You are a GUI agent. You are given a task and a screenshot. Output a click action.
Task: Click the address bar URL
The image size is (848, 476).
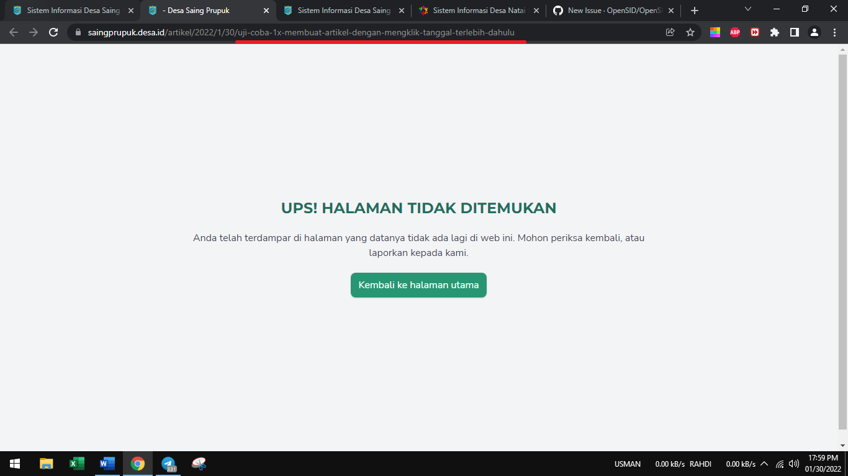tap(248, 32)
